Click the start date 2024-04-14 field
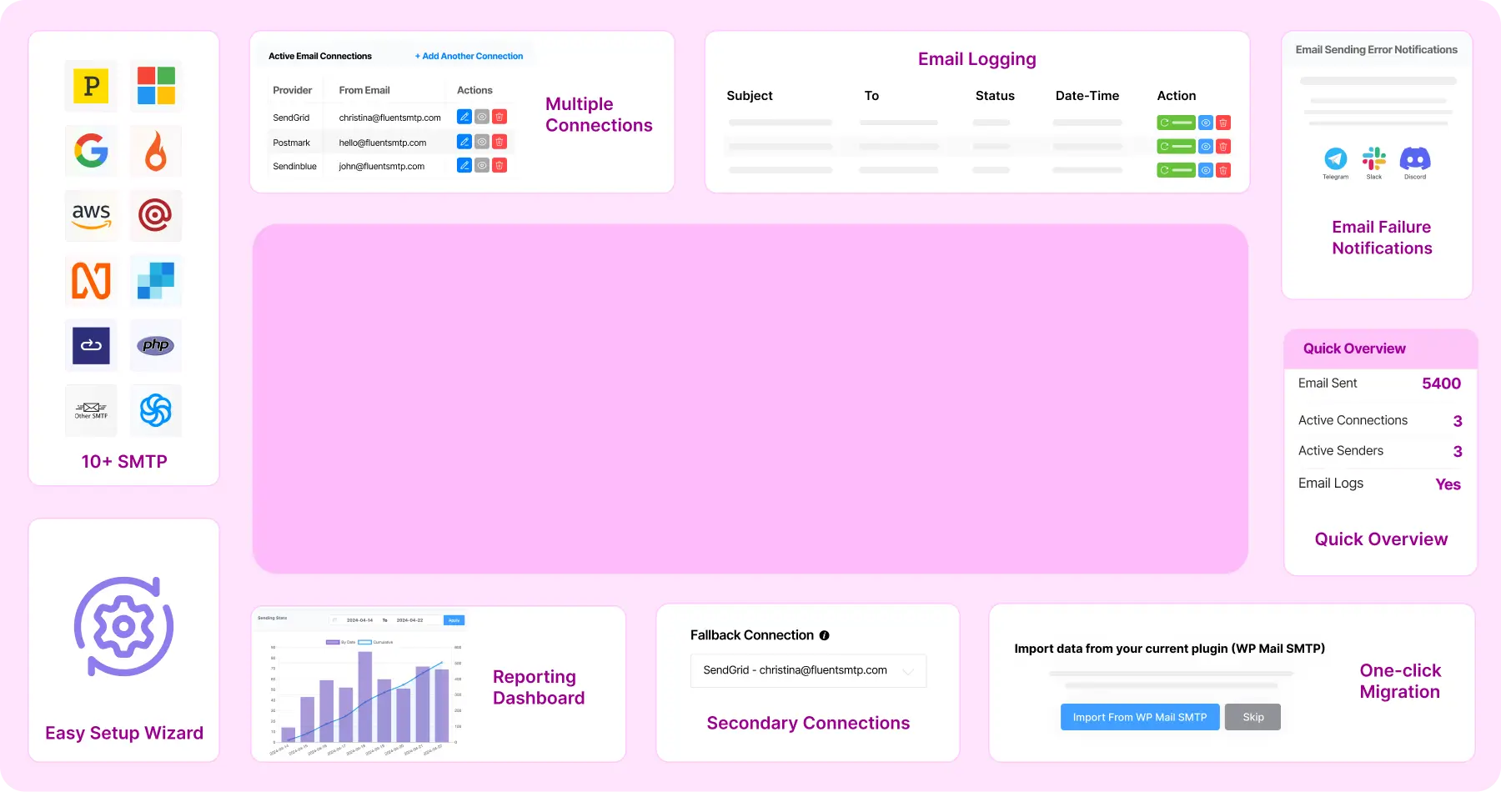 coord(359,620)
